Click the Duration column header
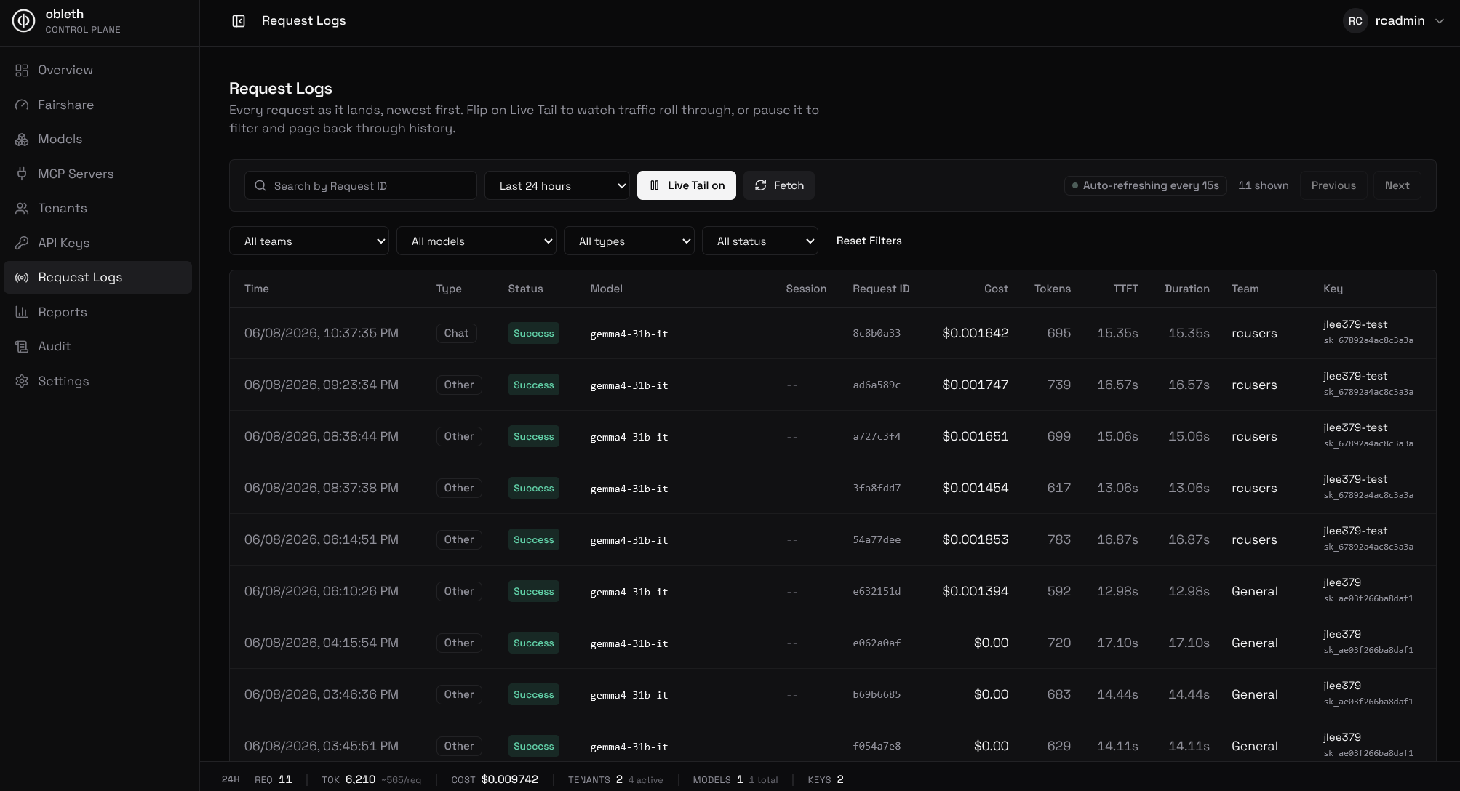This screenshot has height=791, width=1460. pyautogui.click(x=1186, y=289)
